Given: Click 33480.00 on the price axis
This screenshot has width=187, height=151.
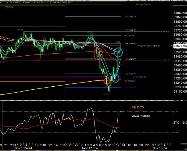Looking at the screenshot, I should [x=180, y=57].
